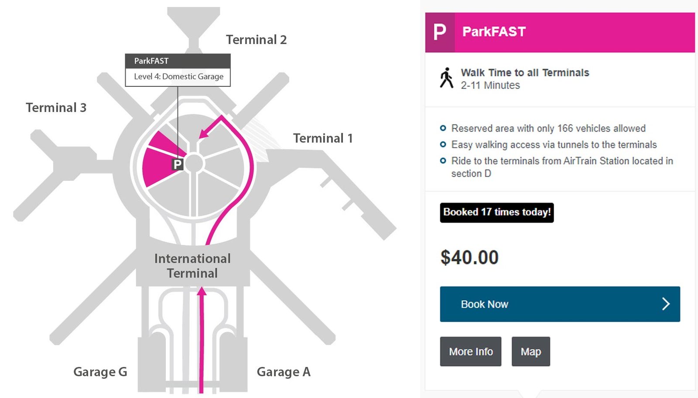Click the Book Now chevron arrow
This screenshot has width=698, height=398.
pos(666,304)
